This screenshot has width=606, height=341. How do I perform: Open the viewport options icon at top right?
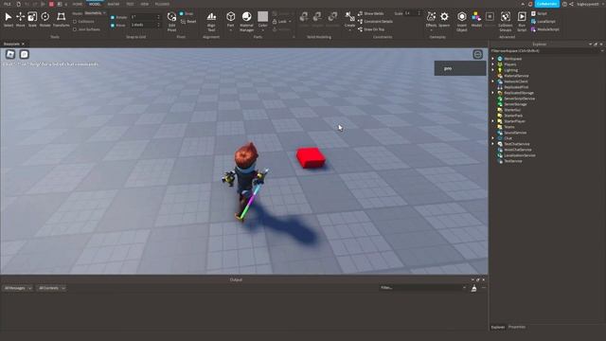pos(477,55)
